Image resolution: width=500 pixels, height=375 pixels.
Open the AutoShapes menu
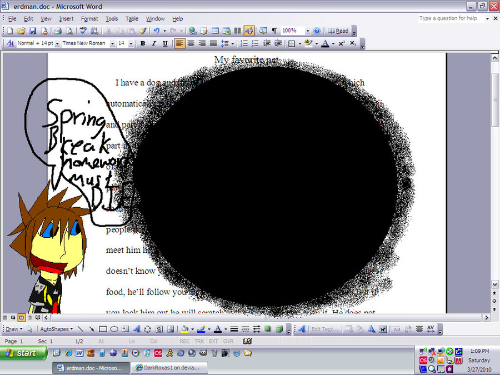click(57, 329)
